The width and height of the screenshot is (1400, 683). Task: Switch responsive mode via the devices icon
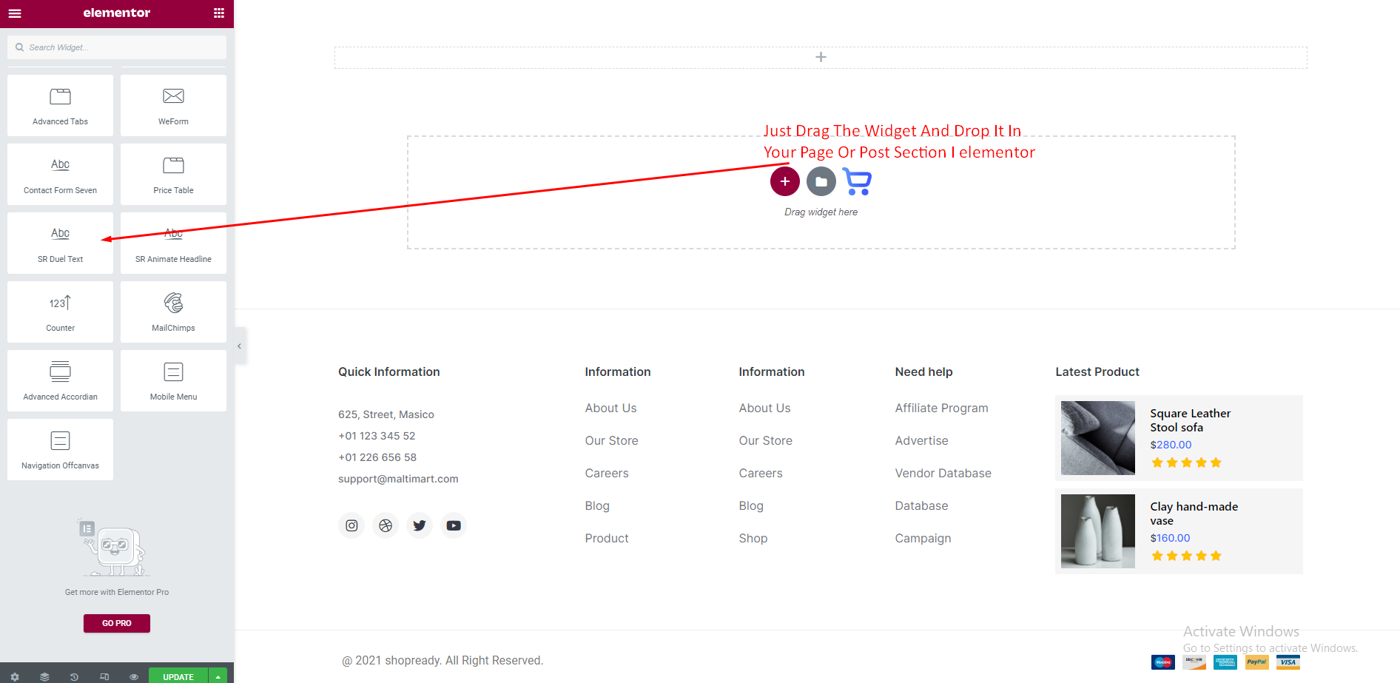(x=104, y=676)
